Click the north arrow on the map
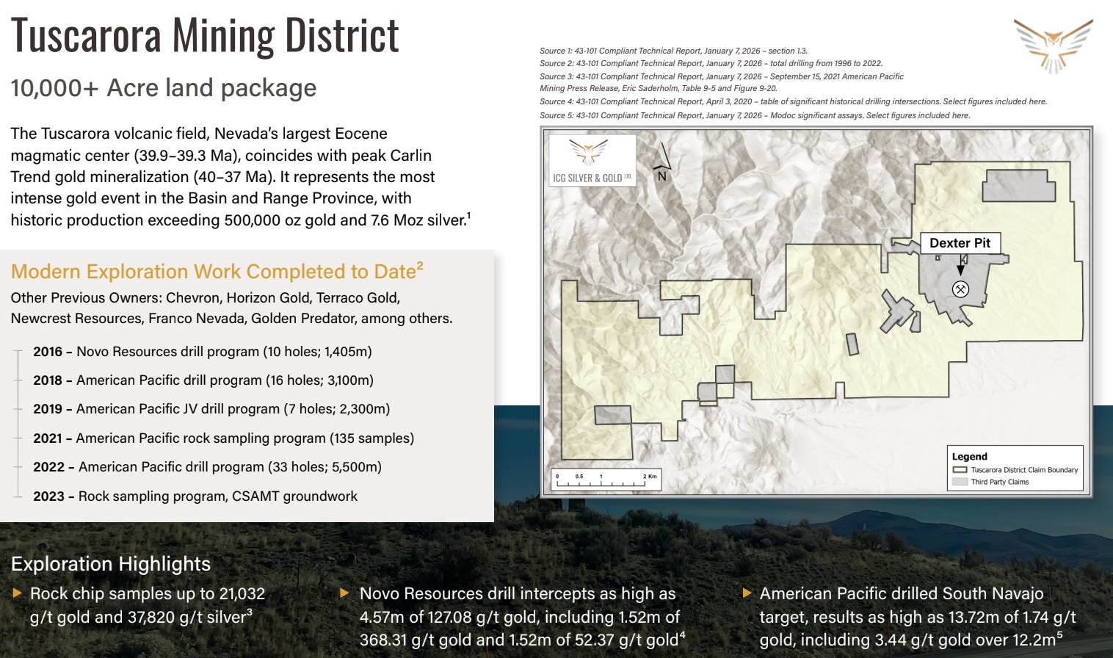This screenshot has width=1113, height=658. tap(662, 162)
